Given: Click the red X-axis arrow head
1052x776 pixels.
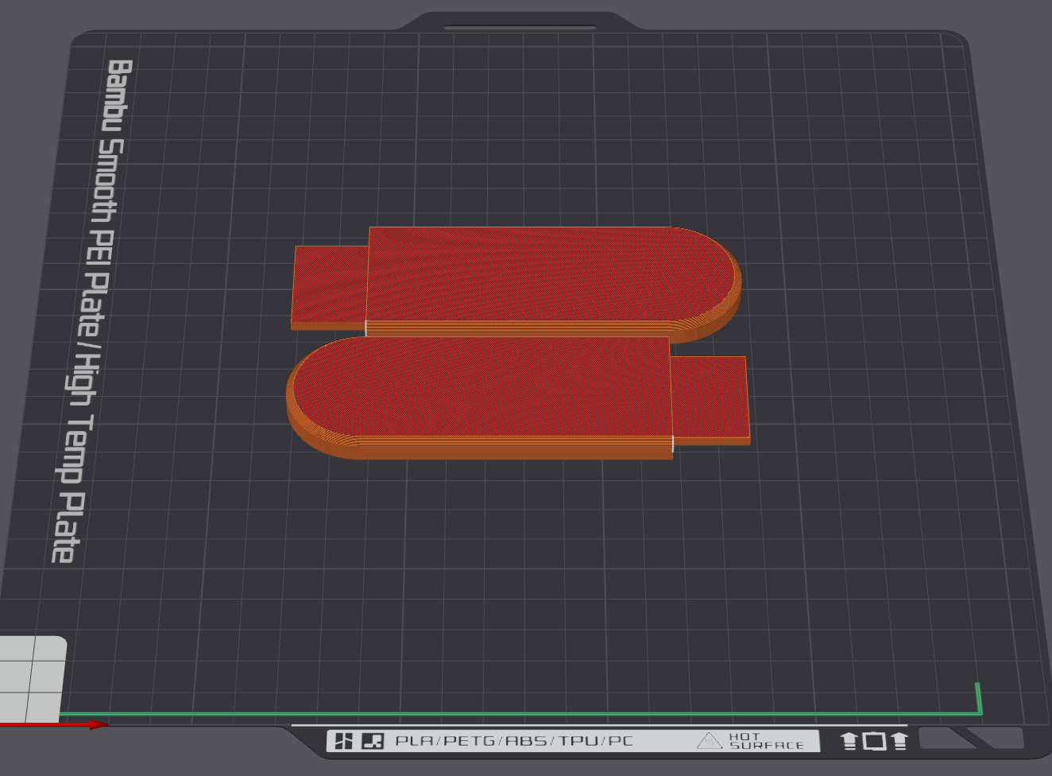Looking at the screenshot, I should (99, 724).
